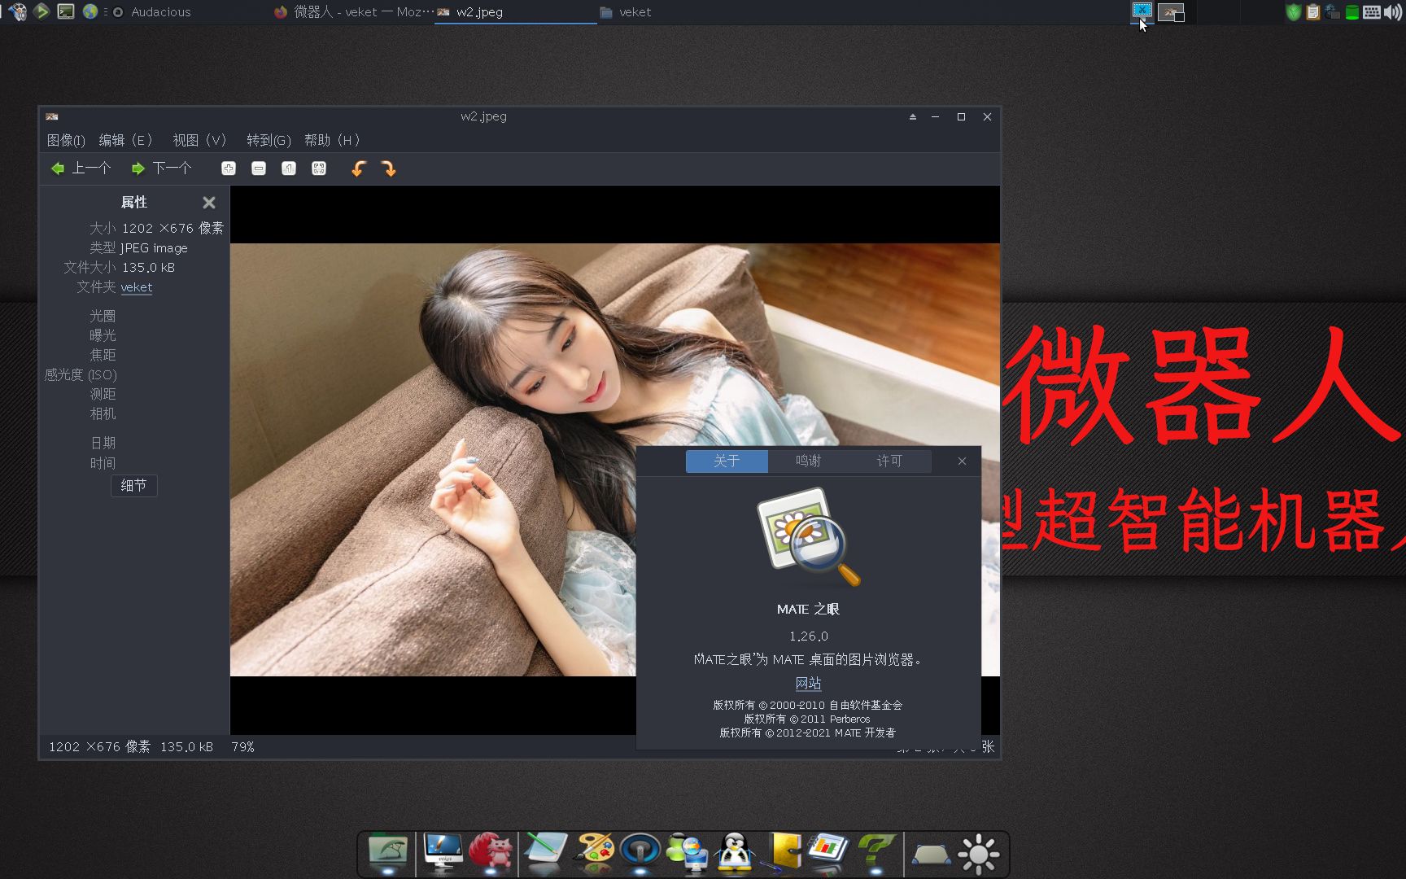The height and width of the screenshot is (879, 1406).
Task: Open the 网站 website link
Action: click(808, 684)
